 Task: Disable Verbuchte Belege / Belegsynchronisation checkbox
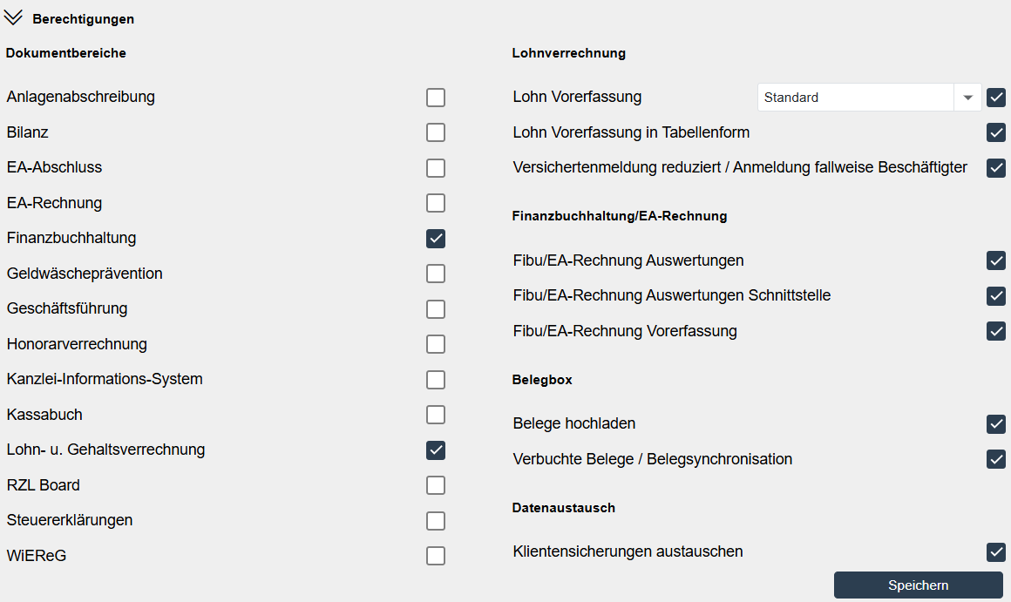click(996, 459)
